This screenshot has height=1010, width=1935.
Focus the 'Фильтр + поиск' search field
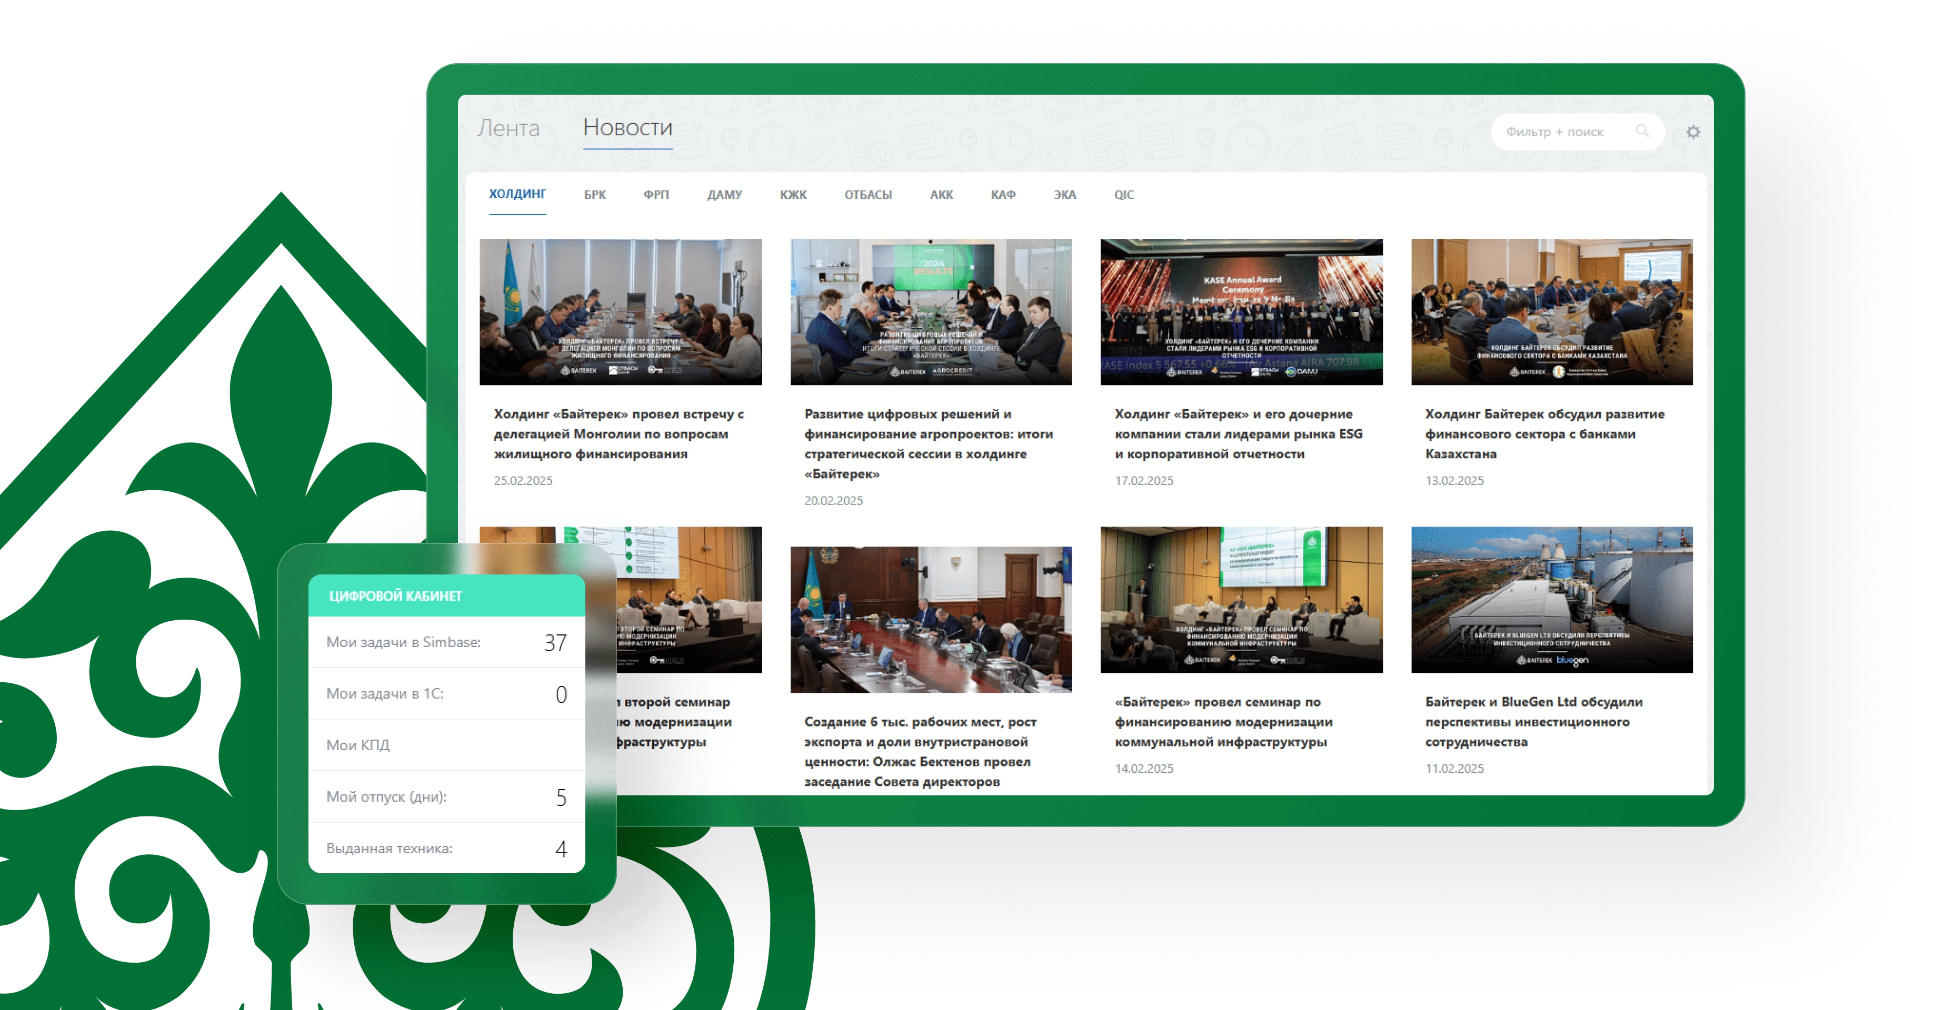tap(1578, 132)
